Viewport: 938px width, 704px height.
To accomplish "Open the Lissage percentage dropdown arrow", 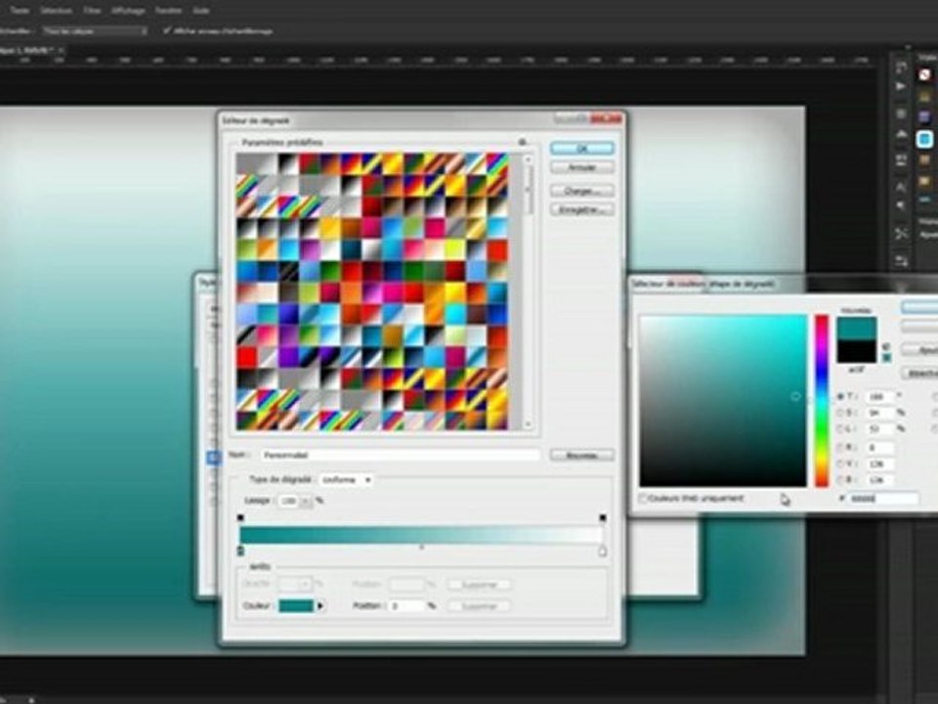I will click(x=305, y=501).
